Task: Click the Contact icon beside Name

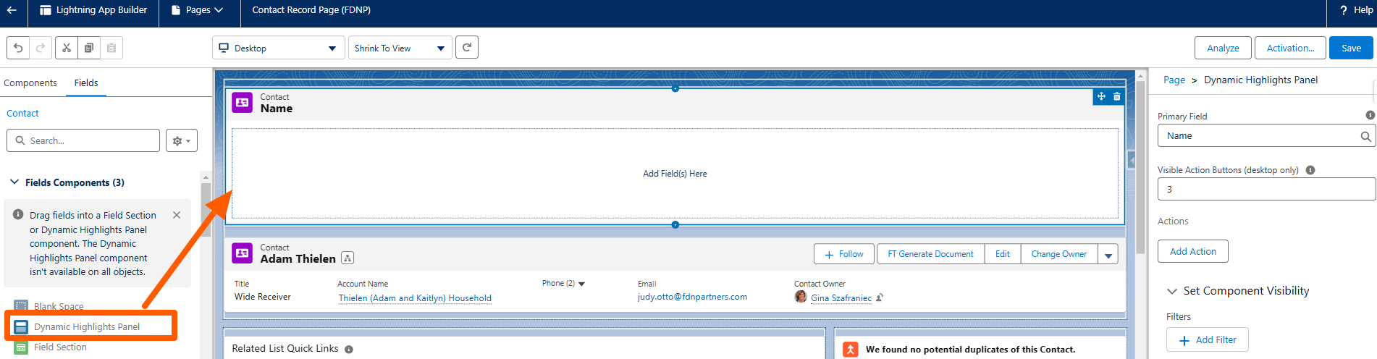Action: [242, 103]
